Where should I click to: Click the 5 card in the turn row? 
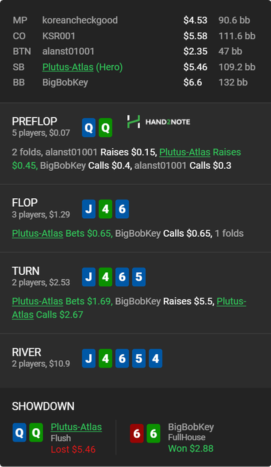tap(138, 277)
